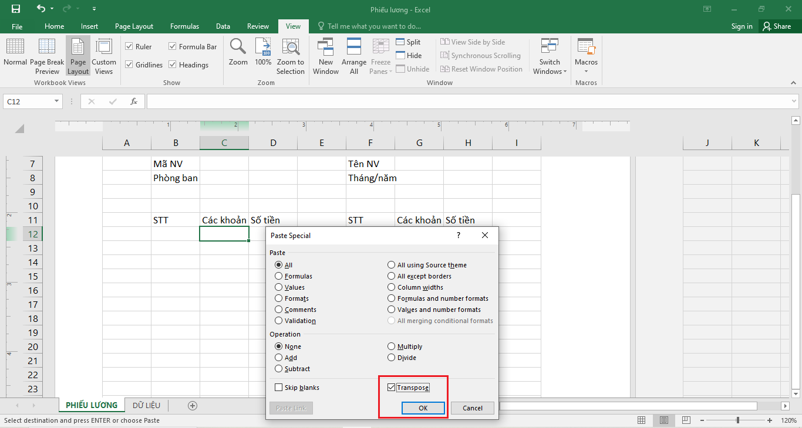
Task: Select the Mã NV cell
Action: click(176, 164)
